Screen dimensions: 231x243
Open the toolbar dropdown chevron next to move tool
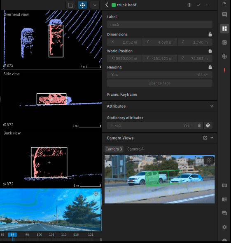[95, 5]
